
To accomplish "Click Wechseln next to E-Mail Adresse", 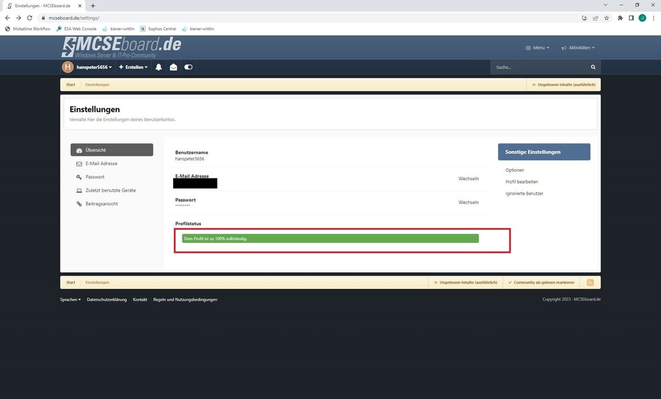I will pyautogui.click(x=469, y=179).
